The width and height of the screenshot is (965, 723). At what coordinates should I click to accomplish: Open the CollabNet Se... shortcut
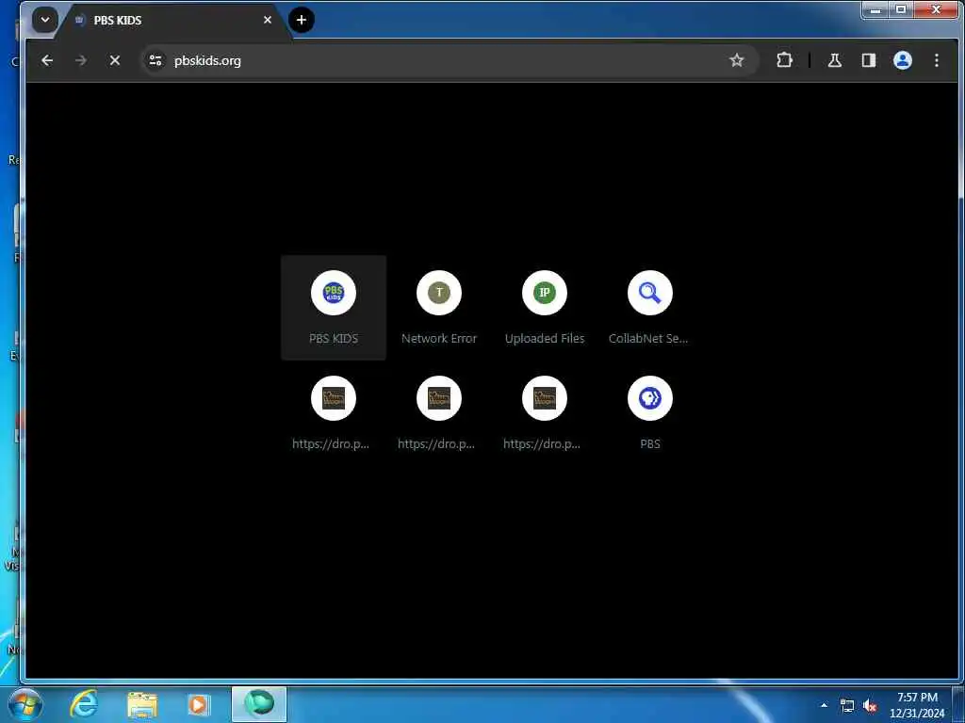650,308
